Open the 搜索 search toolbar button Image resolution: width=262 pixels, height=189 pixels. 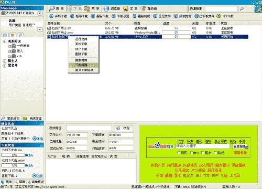(57, 8)
